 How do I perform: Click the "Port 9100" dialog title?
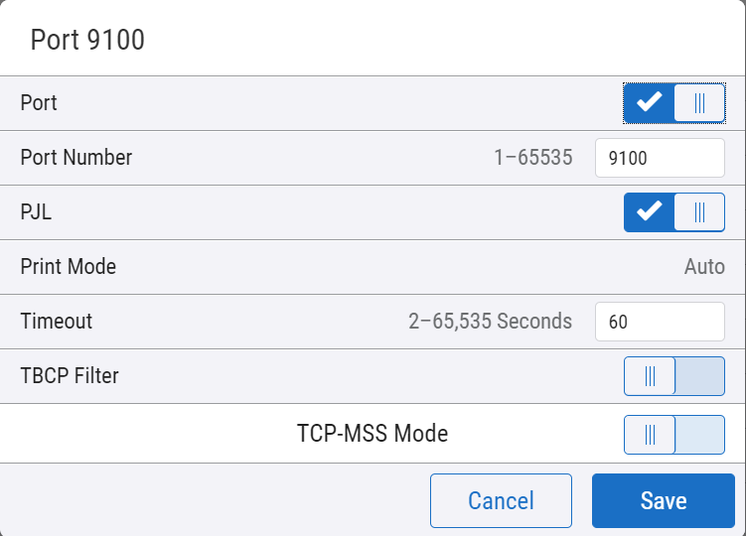point(87,40)
